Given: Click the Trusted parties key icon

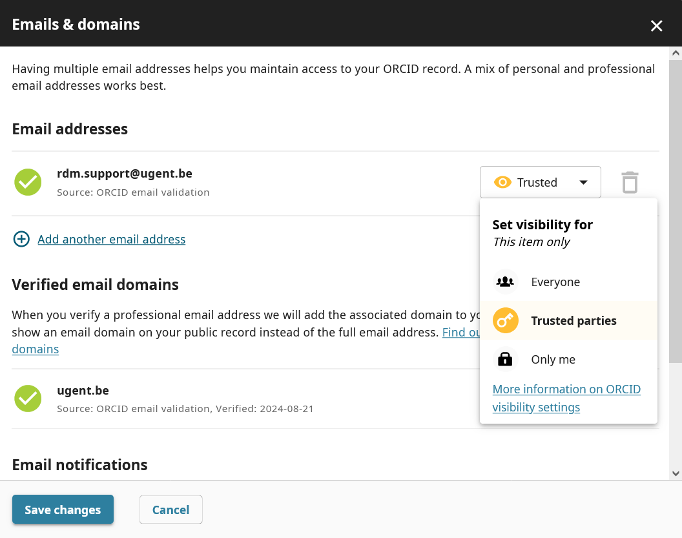Looking at the screenshot, I should coord(505,321).
